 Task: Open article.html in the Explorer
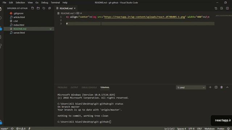pos(29,17)
